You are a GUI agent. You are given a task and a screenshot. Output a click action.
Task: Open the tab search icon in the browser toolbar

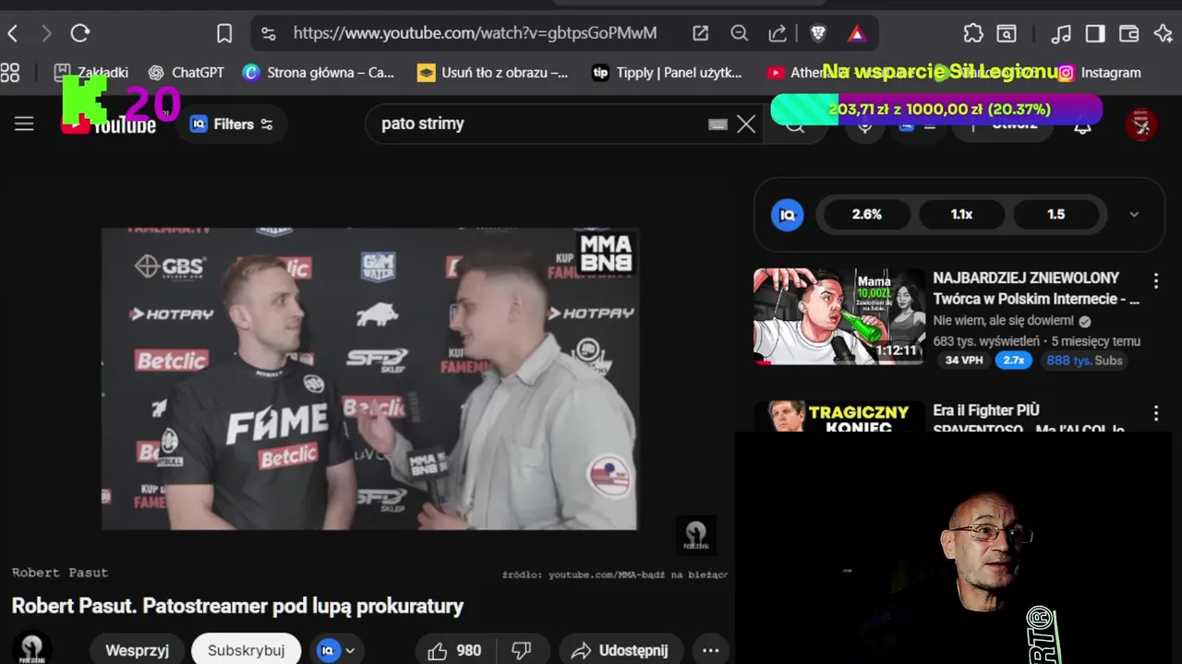tap(1007, 34)
